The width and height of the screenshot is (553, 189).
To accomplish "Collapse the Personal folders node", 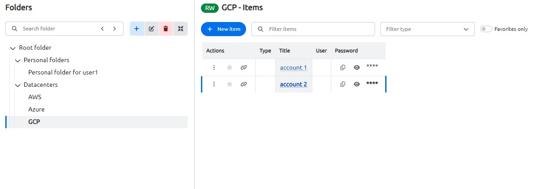I will pyautogui.click(x=18, y=60).
